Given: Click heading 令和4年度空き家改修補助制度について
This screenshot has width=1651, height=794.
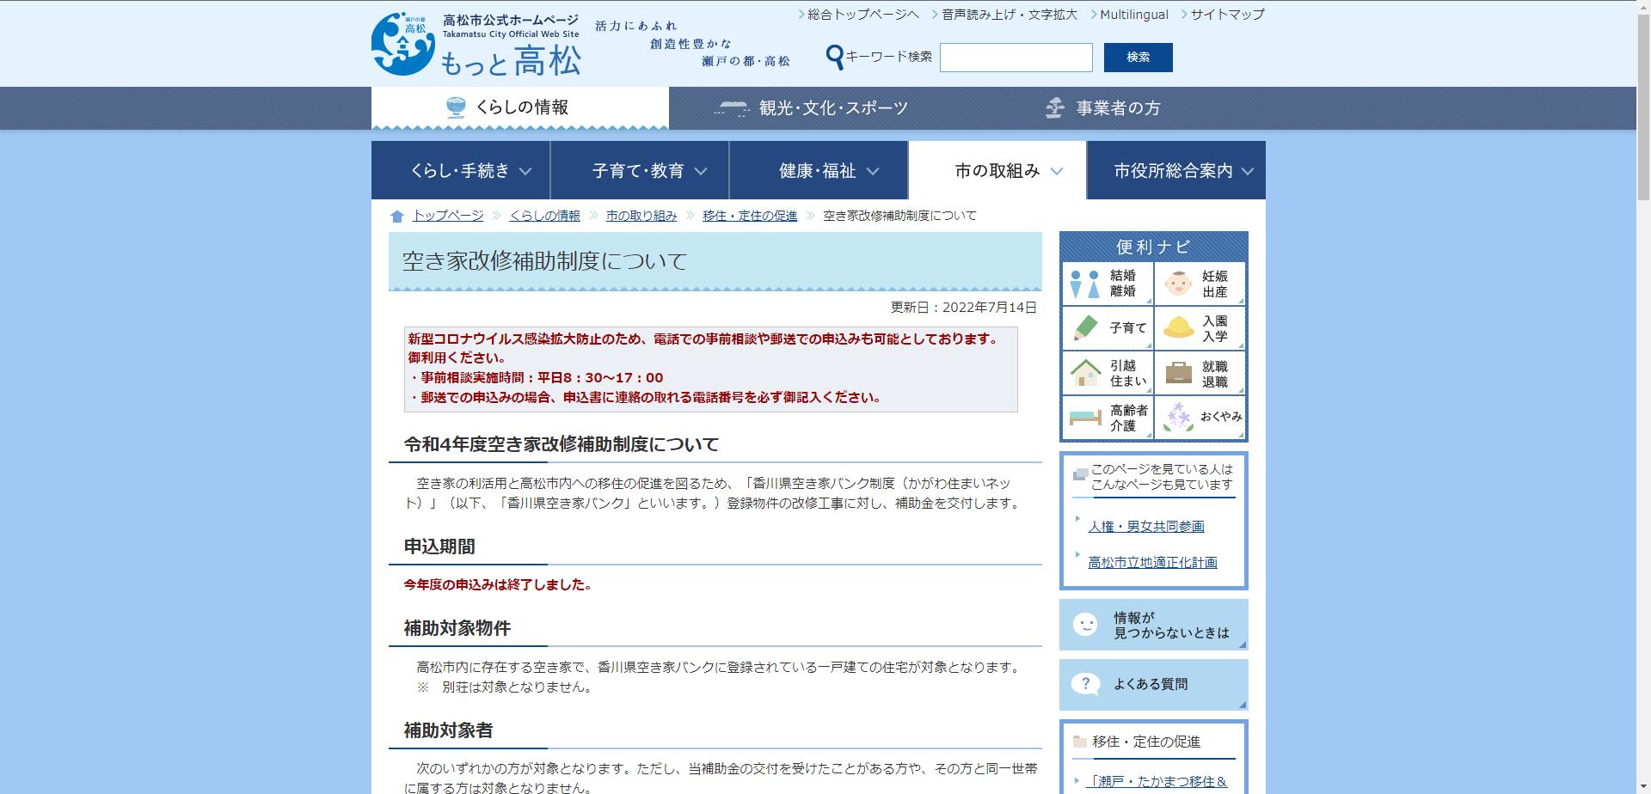Looking at the screenshot, I should [562, 444].
